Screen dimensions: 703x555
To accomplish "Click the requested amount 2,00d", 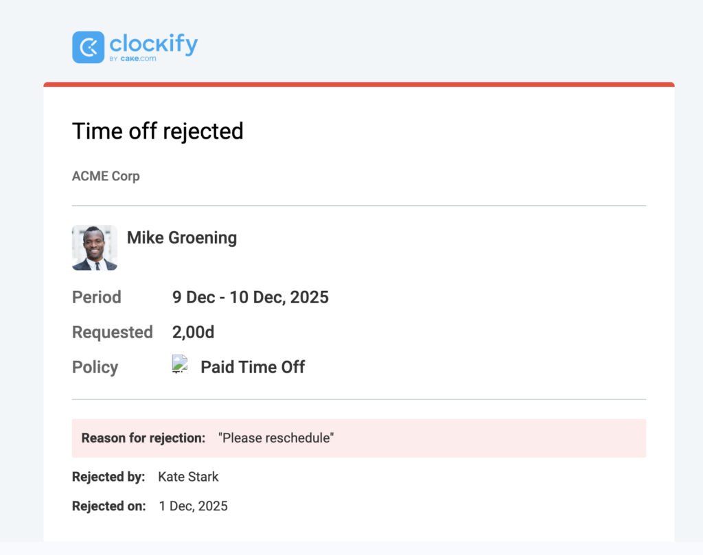I will [x=193, y=332].
